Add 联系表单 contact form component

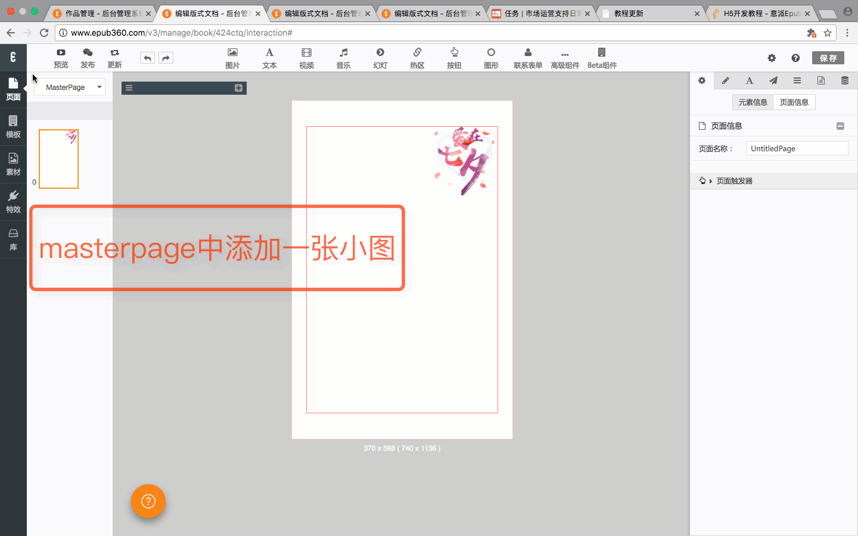pos(528,58)
